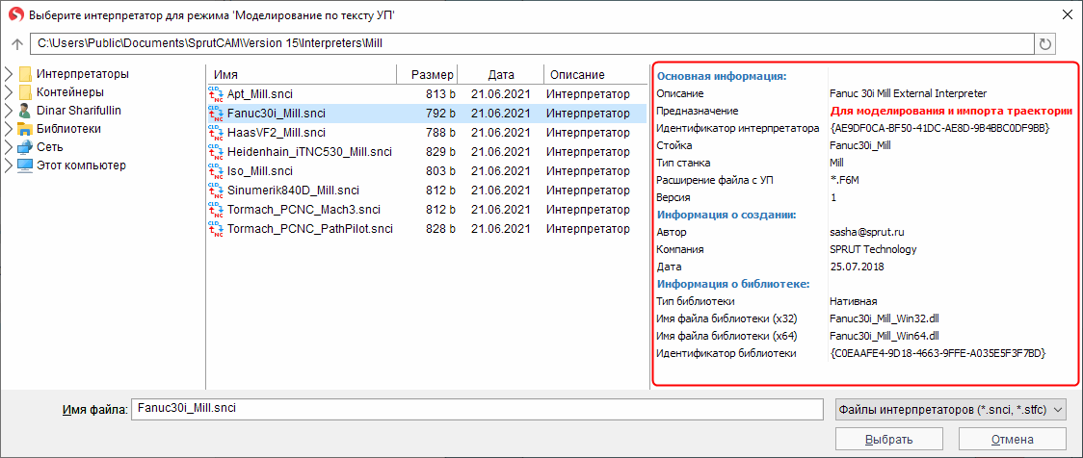Click the Библиотеки tree label

click(68, 128)
